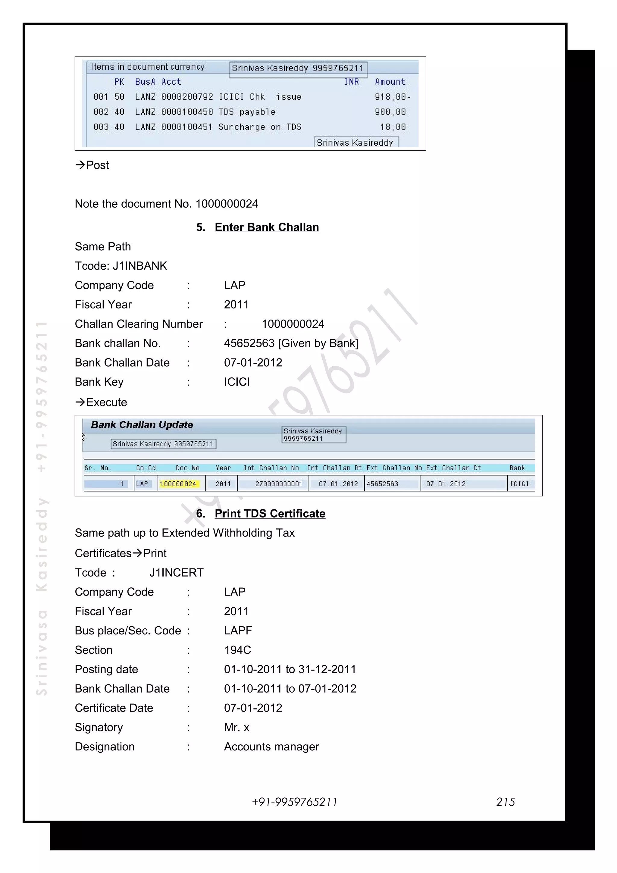Click Ext Challan No cell 45652563
This screenshot has width=617, height=873.
coord(382,484)
